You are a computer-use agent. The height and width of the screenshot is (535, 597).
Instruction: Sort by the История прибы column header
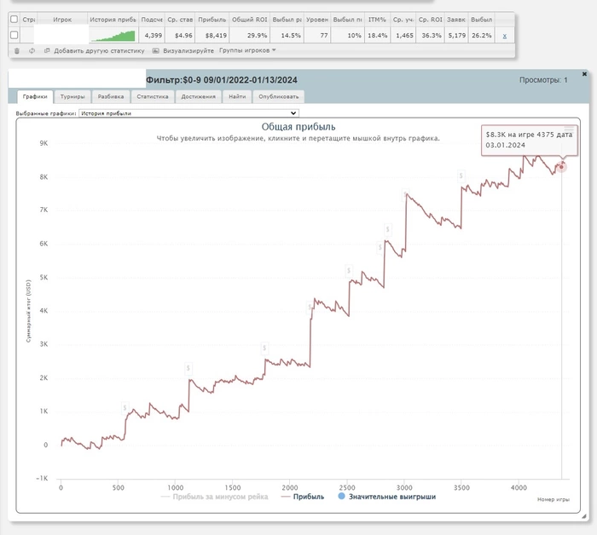(113, 20)
